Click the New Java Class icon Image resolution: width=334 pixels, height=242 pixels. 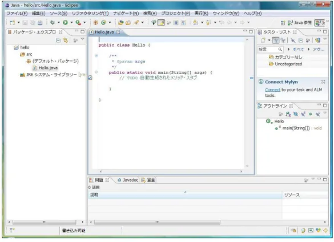pyautogui.click(x=103, y=23)
